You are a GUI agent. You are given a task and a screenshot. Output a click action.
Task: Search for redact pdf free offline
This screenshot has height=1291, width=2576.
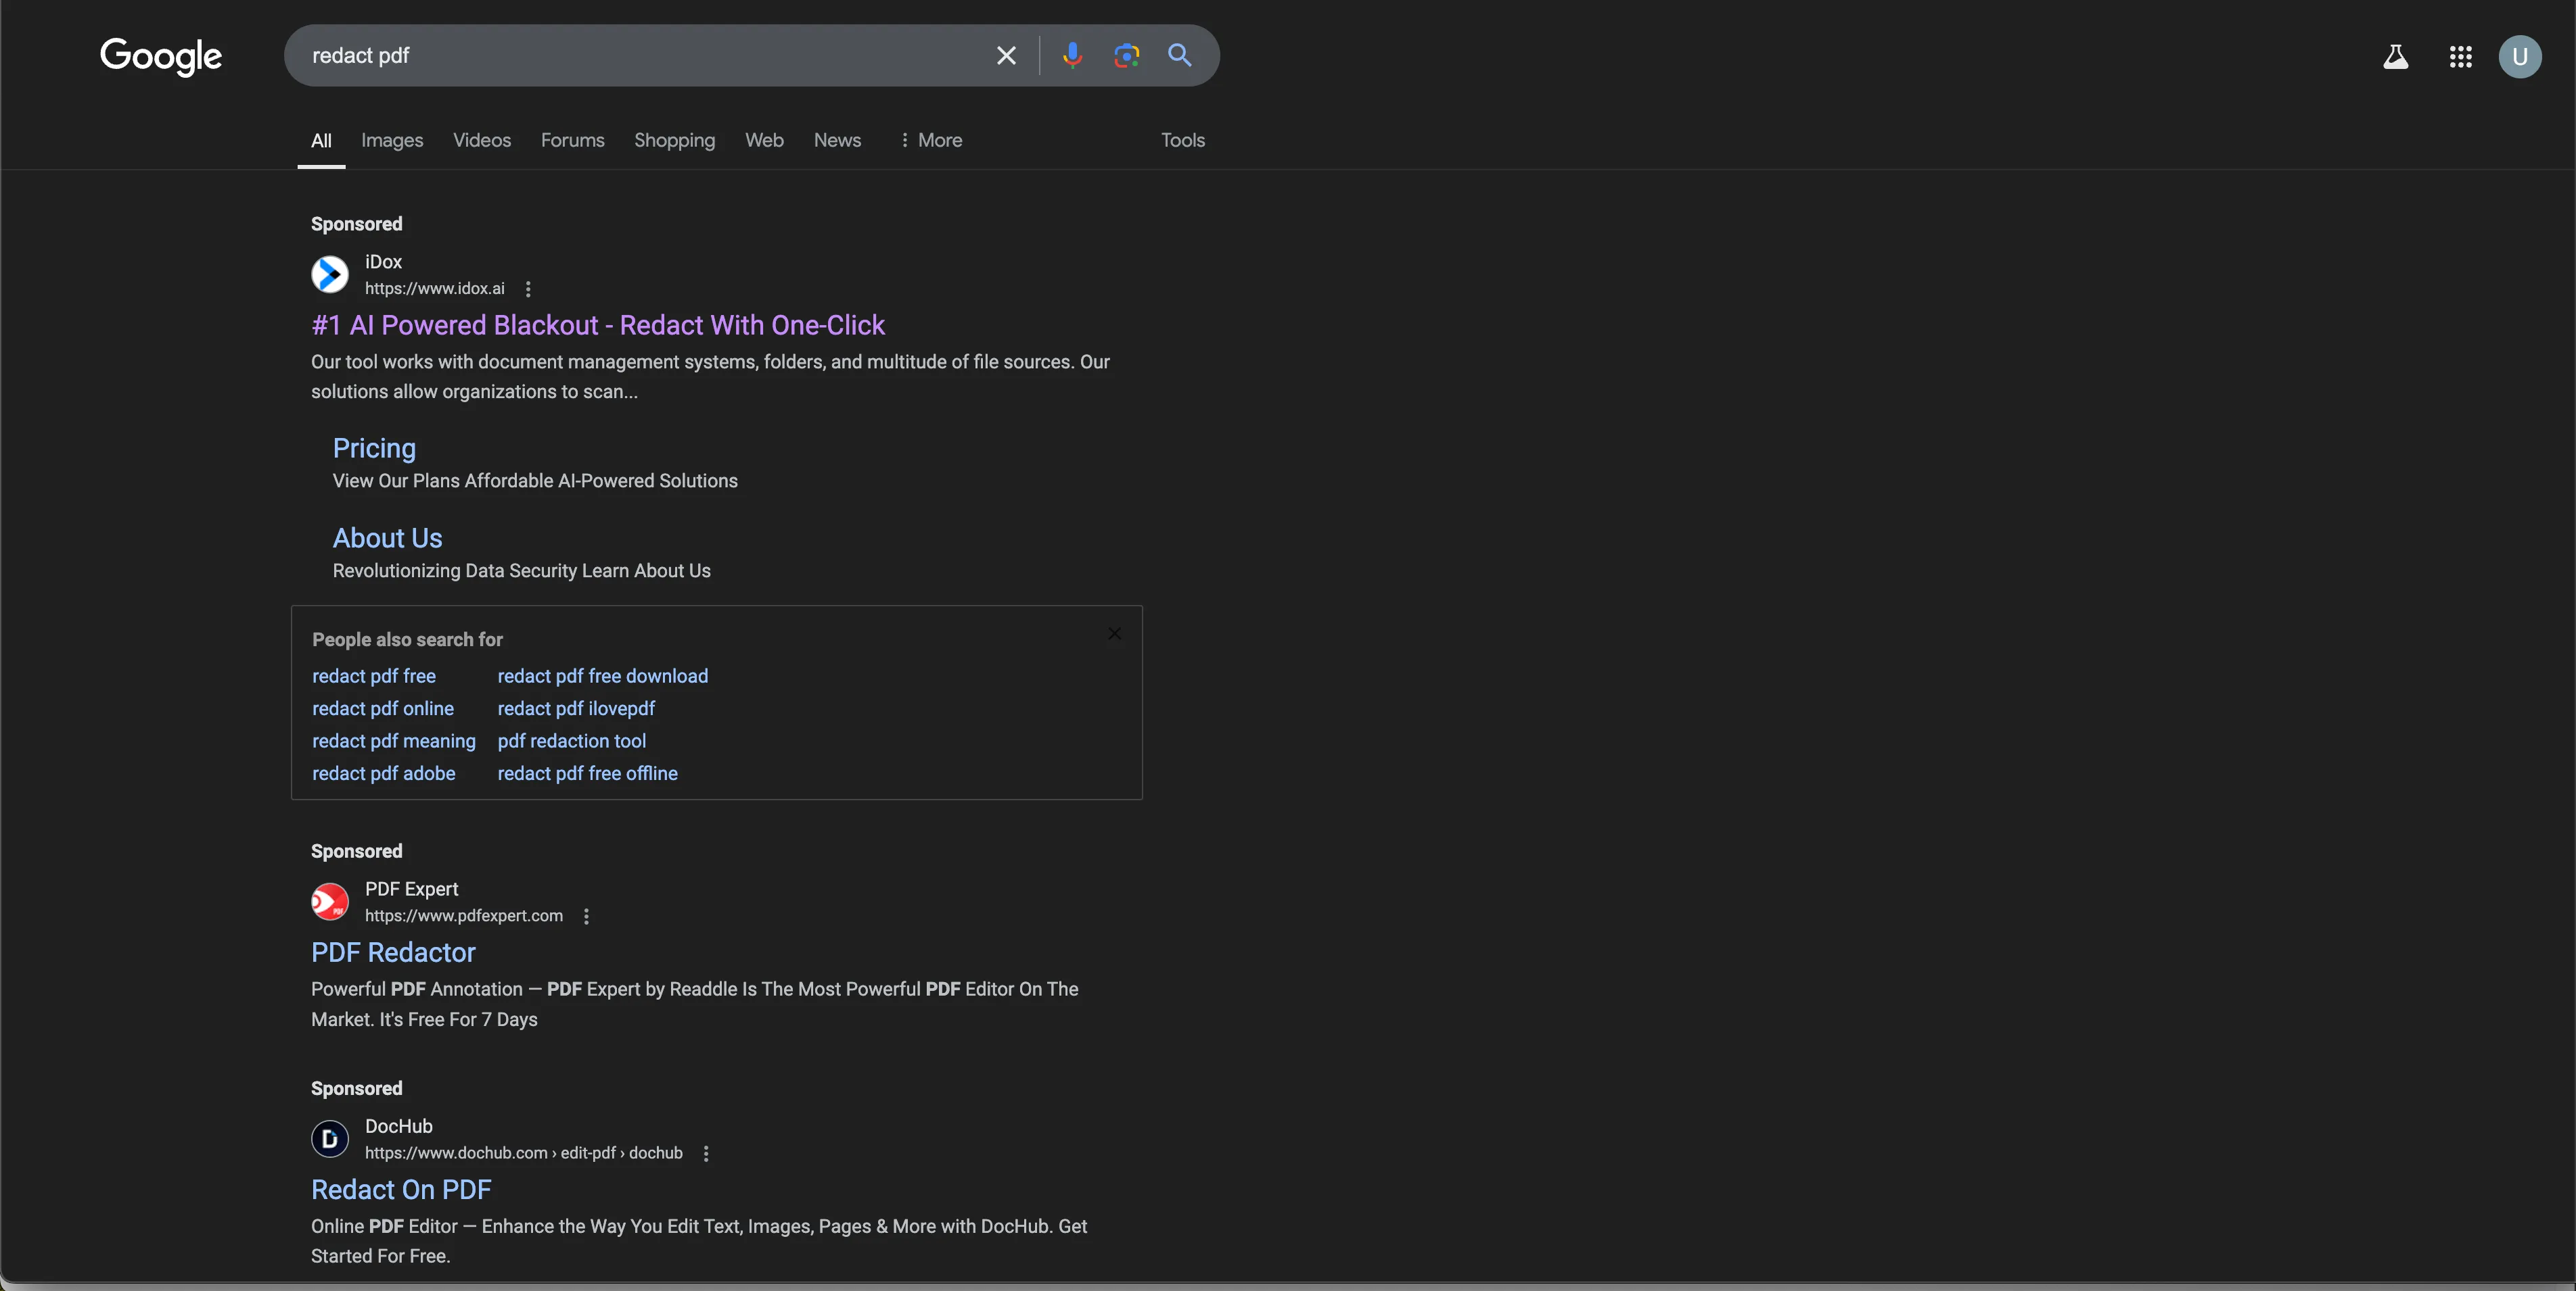point(588,773)
